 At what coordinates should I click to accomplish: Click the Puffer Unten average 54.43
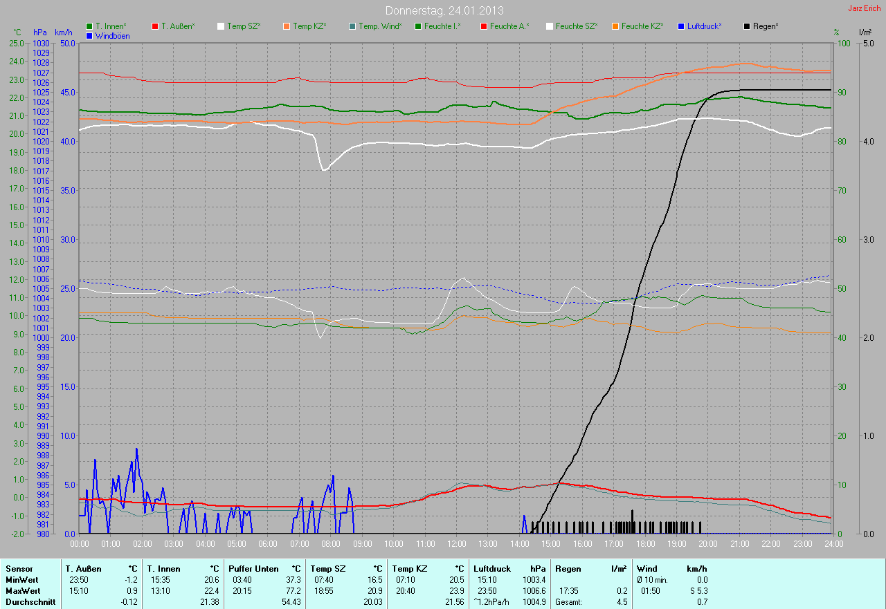tap(291, 602)
